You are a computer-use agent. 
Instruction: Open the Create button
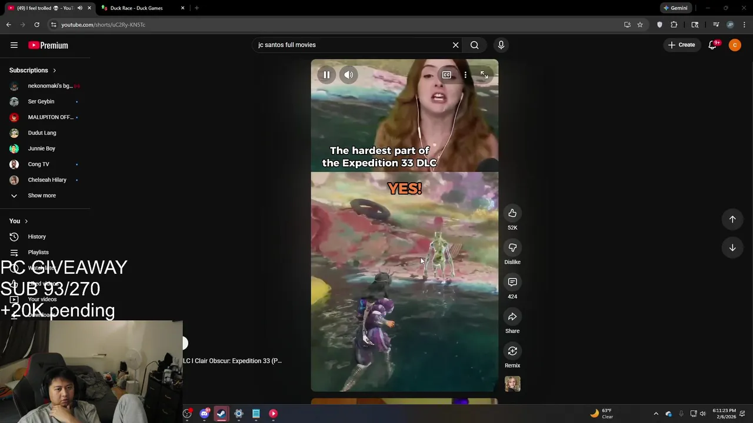click(x=681, y=45)
